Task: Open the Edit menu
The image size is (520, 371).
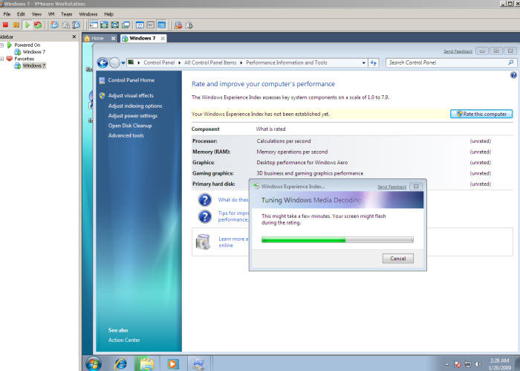Action: (21, 14)
